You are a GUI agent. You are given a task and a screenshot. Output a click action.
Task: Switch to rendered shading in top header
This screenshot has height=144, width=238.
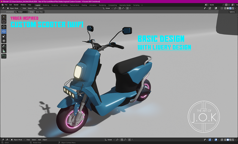pos(233,8)
